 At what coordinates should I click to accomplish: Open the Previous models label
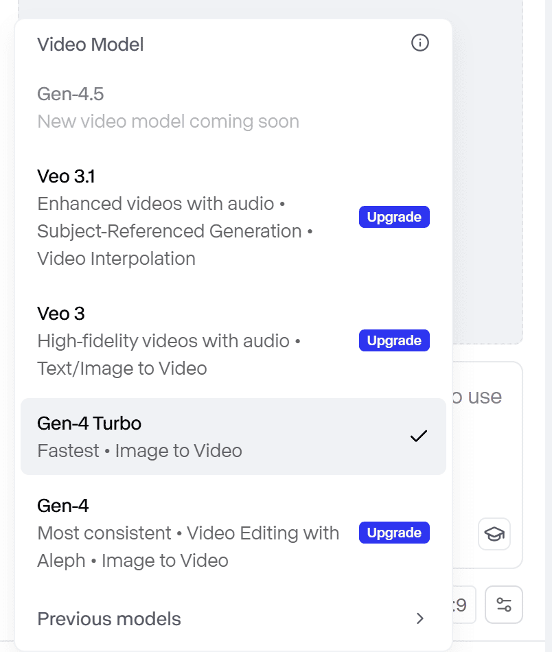[x=109, y=618]
